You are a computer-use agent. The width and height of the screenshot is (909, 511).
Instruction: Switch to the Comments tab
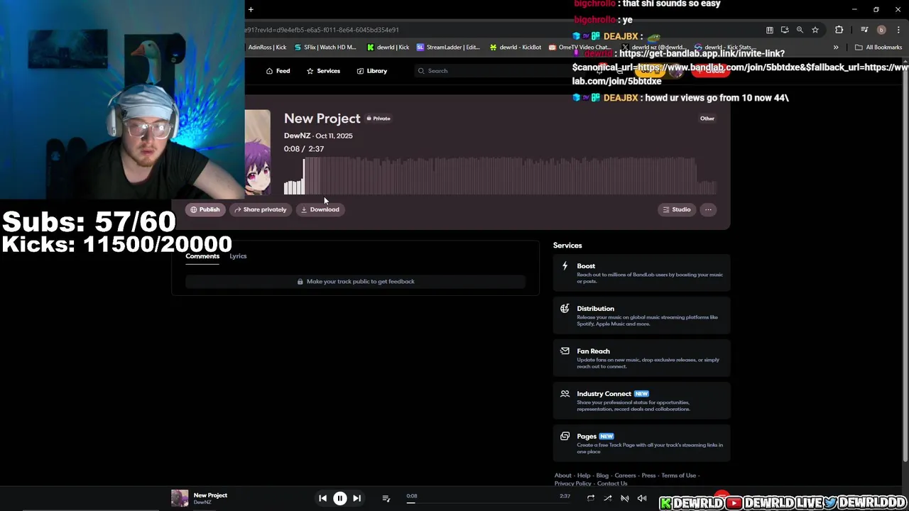click(x=202, y=256)
